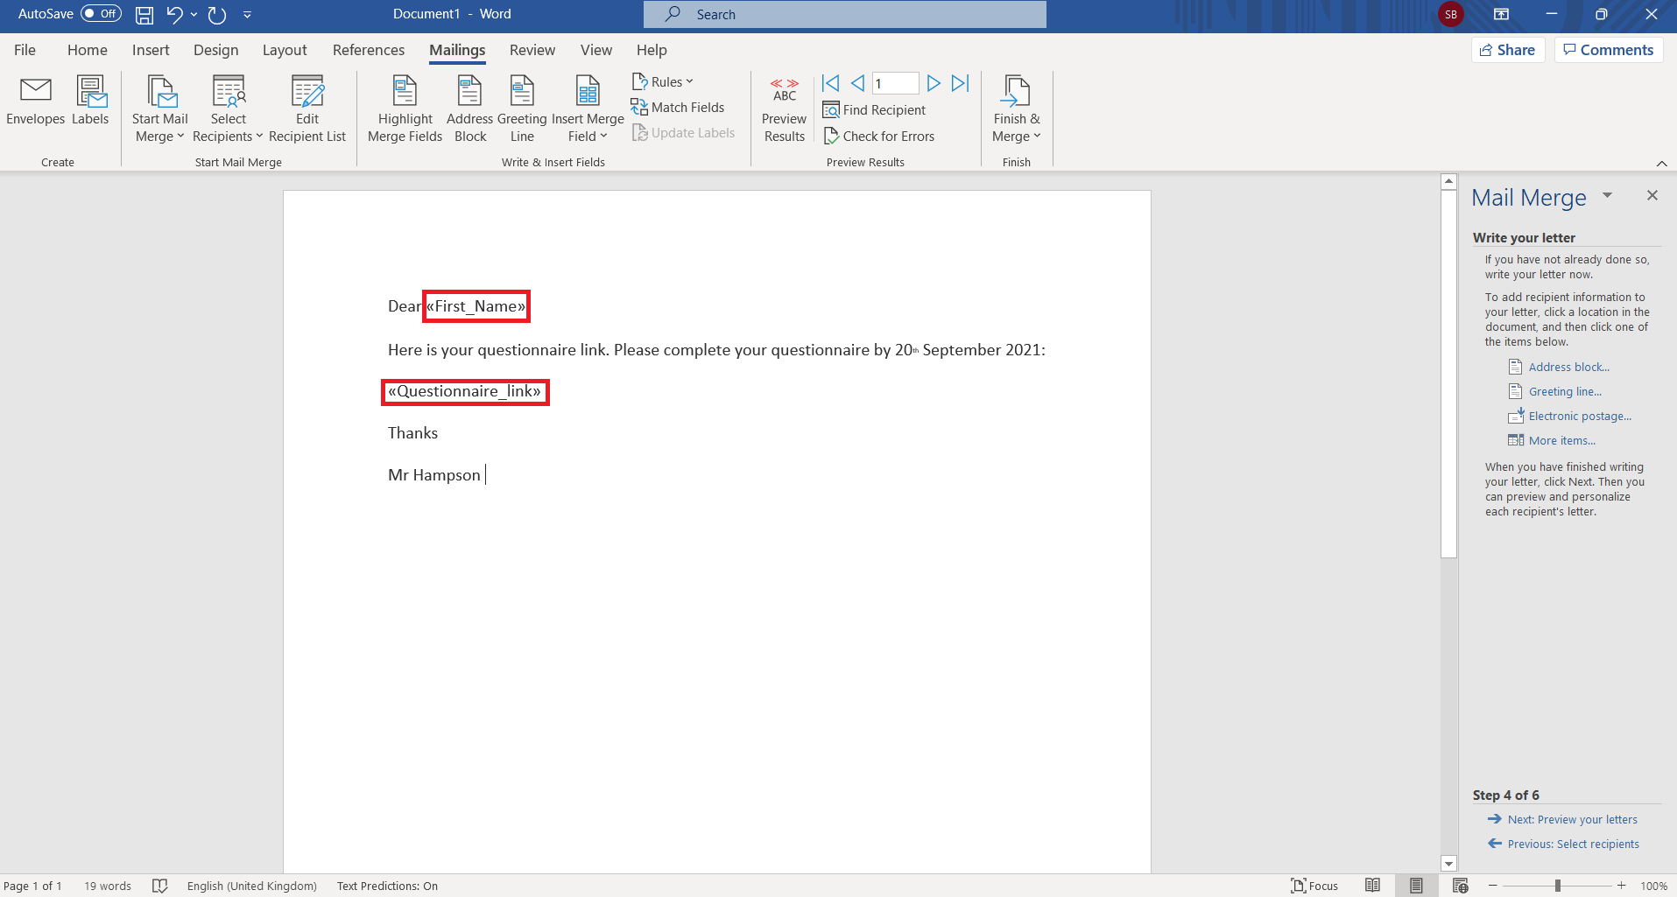Click the Save icon in title bar
1677x897 pixels.
coord(144,15)
